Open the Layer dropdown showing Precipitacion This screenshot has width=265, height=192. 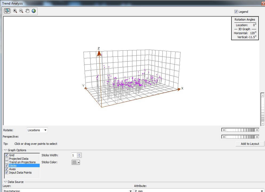pyautogui.click(x=131, y=191)
